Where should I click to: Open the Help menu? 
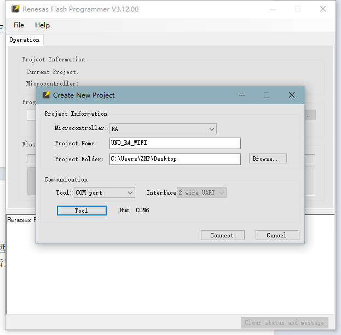pyautogui.click(x=42, y=25)
